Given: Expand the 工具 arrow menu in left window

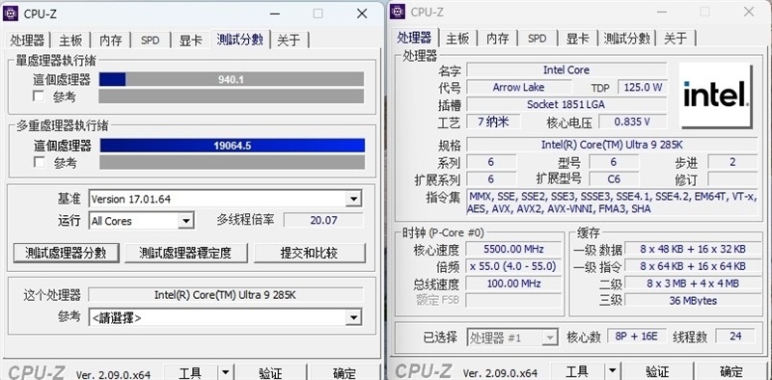Looking at the screenshot, I should tap(225, 372).
